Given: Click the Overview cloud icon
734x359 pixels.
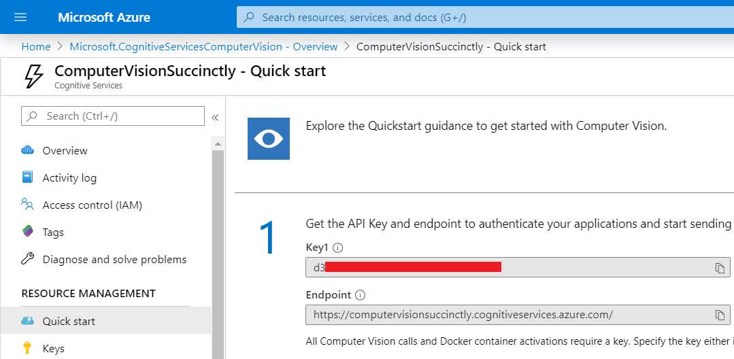Looking at the screenshot, I should (28, 150).
